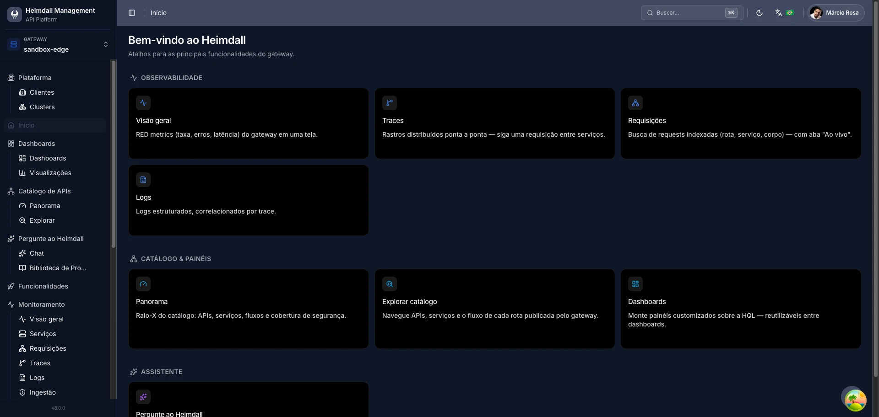Viewport: 879px width, 417px height.
Task: Click Márcio Rosa avatar picture
Action: tap(816, 13)
